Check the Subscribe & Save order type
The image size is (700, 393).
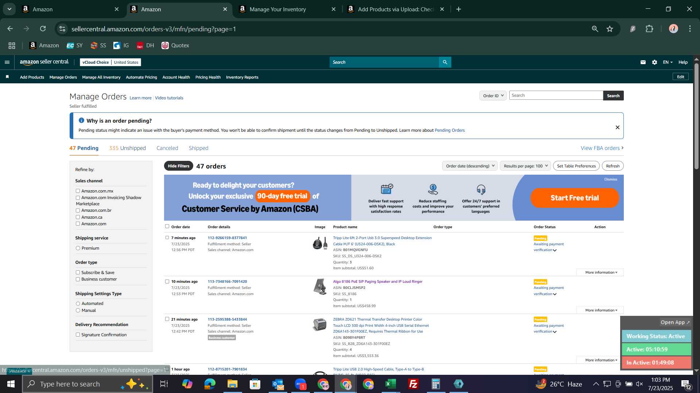point(78,273)
